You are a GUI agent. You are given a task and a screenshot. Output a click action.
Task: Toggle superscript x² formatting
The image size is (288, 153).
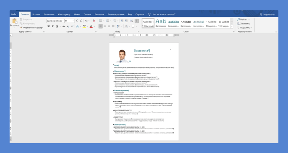[x=73, y=26]
